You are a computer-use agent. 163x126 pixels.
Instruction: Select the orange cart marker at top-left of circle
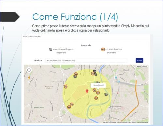76,74
